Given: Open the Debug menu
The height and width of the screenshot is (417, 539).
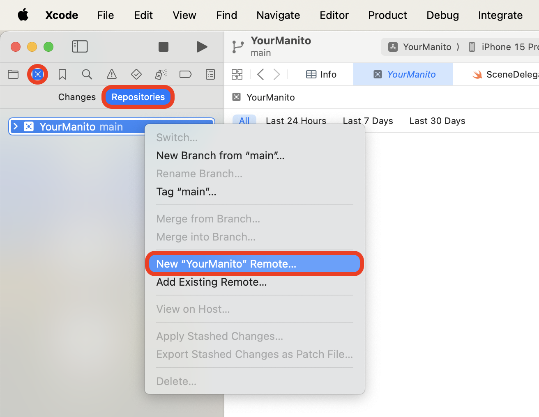Looking at the screenshot, I should click(x=442, y=15).
